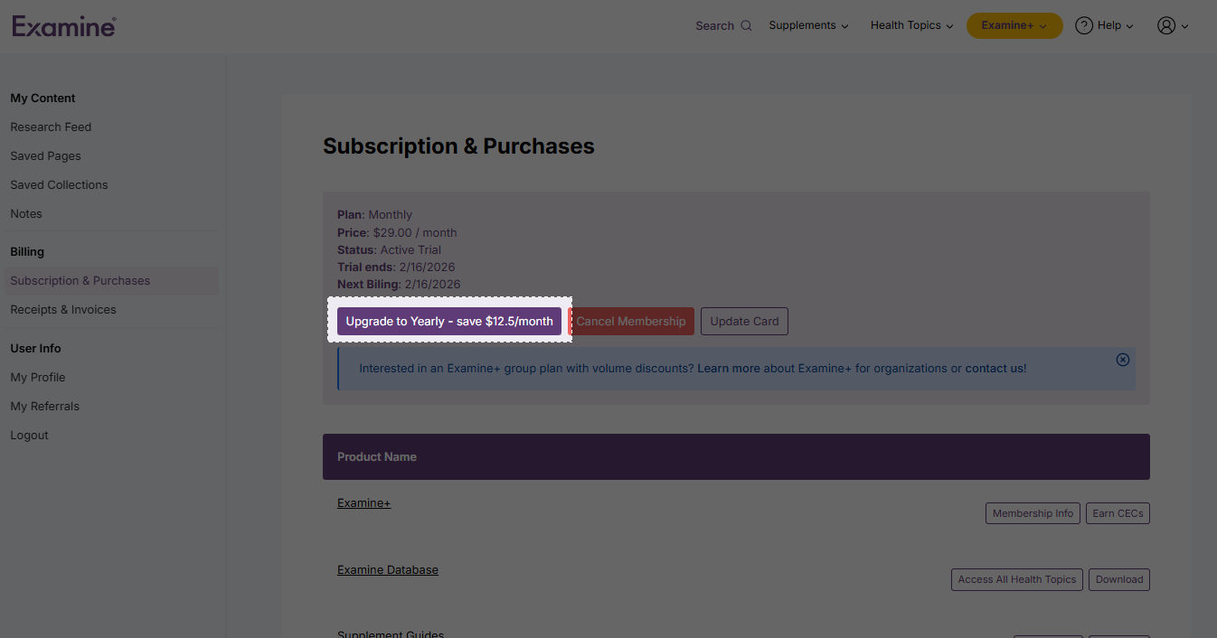Screen dimensions: 1217x638
Task: Click the Earn CECs button
Action: coord(1118,513)
